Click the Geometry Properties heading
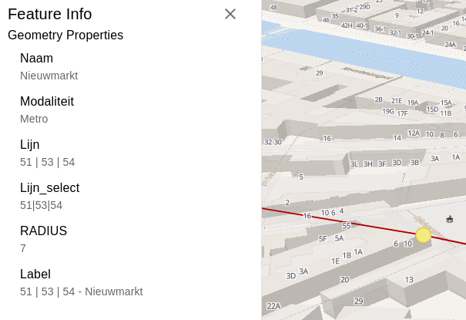Viewport: 466px width, 320px height. [65, 35]
